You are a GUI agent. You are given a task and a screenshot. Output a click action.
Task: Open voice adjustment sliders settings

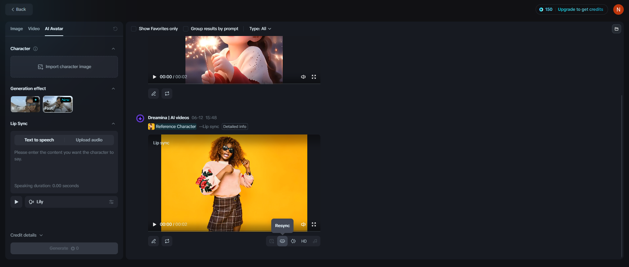(111, 202)
